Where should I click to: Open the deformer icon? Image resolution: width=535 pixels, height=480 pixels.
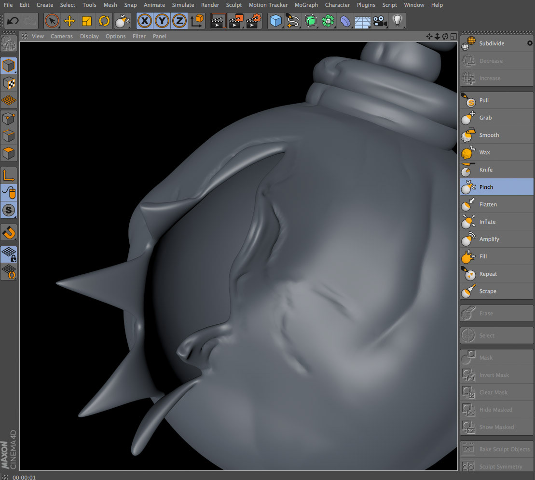(x=345, y=21)
